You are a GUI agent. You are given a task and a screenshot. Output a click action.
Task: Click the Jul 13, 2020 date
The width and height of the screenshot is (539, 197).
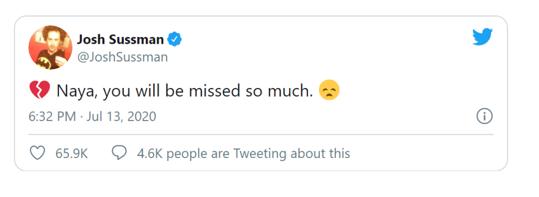pos(121,117)
